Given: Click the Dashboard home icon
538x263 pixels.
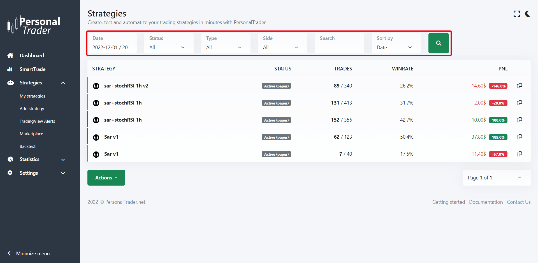Looking at the screenshot, I should click(10, 56).
